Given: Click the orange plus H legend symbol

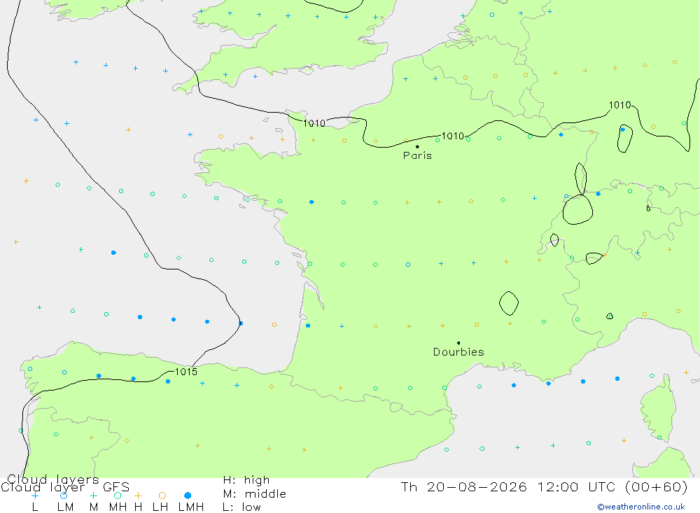Looking at the screenshot, I should [x=138, y=496].
